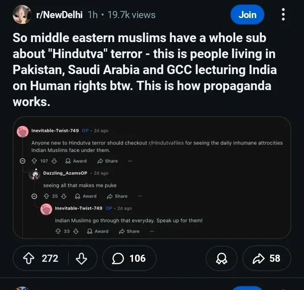Click Award under the 107-vote comment

[x=76, y=161]
